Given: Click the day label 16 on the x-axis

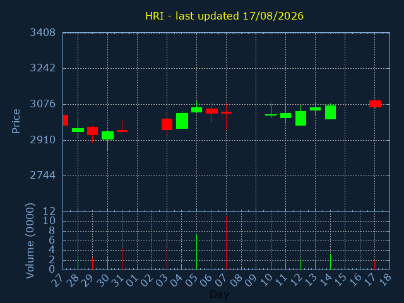Looking at the screenshot, I should coord(353,280).
